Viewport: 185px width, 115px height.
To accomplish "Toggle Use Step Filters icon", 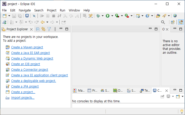I will click(91, 16).
